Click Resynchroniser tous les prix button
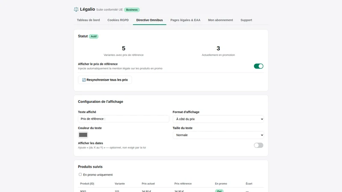 [105, 80]
